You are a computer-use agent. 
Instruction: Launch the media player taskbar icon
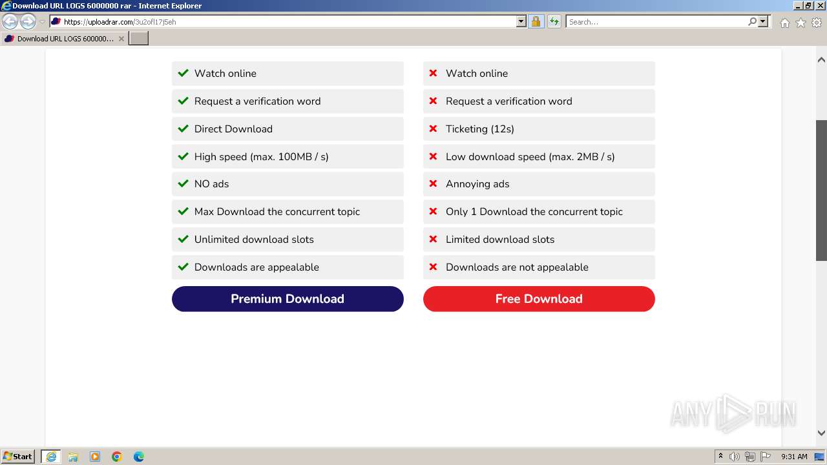[x=95, y=457]
